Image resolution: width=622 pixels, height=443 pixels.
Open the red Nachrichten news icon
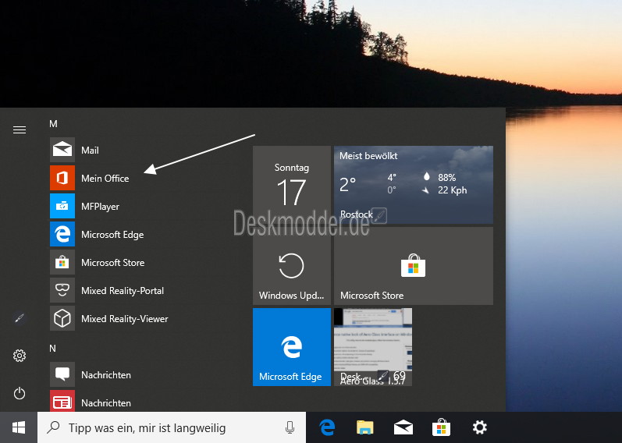62,401
